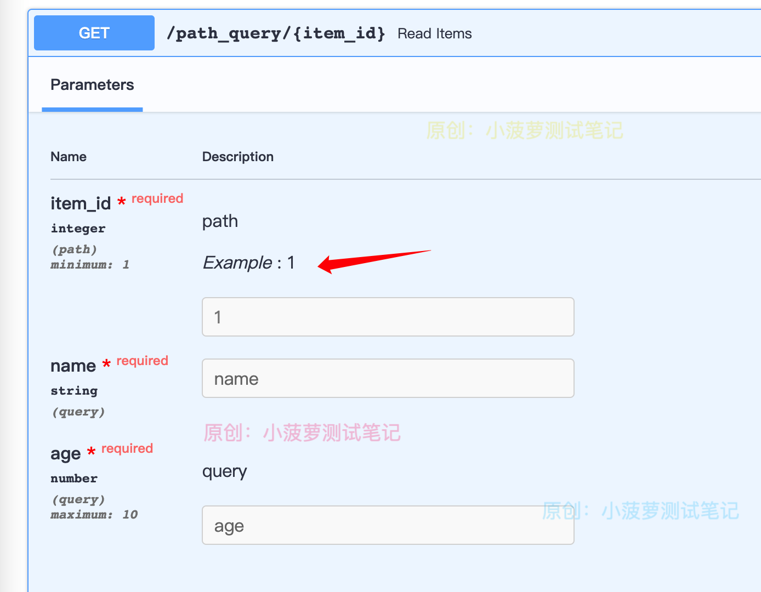The width and height of the screenshot is (761, 592).
Task: Select the name parameter label
Action: (x=73, y=366)
